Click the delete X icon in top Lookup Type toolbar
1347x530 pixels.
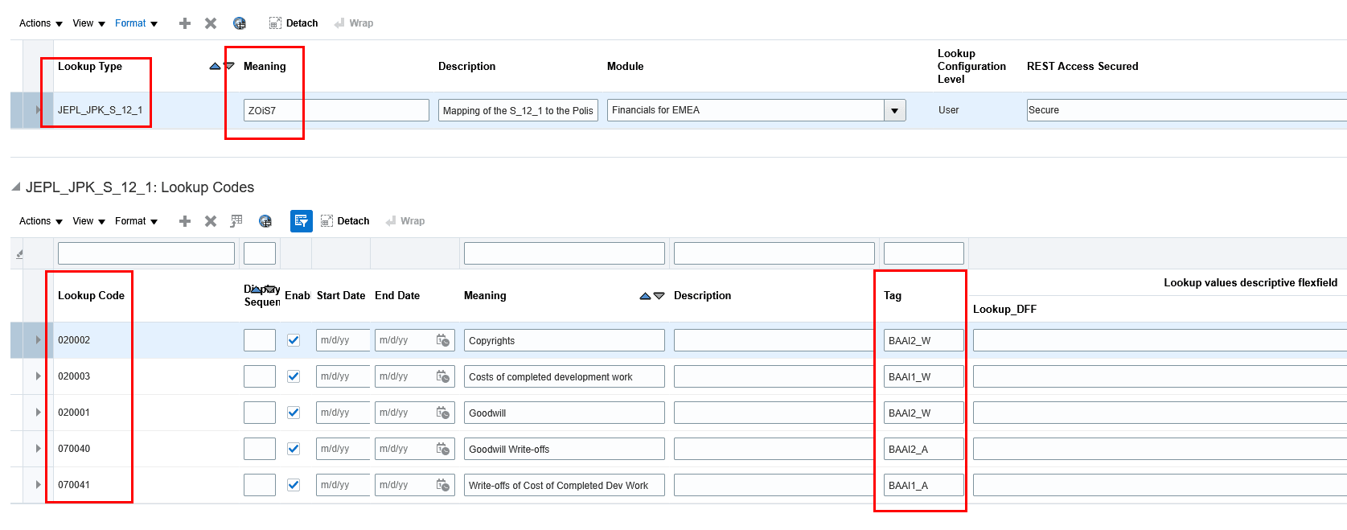click(x=211, y=23)
